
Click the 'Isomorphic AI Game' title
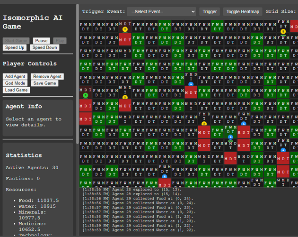click(x=33, y=22)
